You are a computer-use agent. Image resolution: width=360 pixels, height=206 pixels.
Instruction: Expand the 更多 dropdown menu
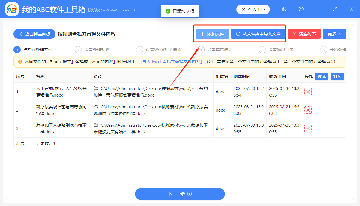pyautogui.click(x=334, y=34)
